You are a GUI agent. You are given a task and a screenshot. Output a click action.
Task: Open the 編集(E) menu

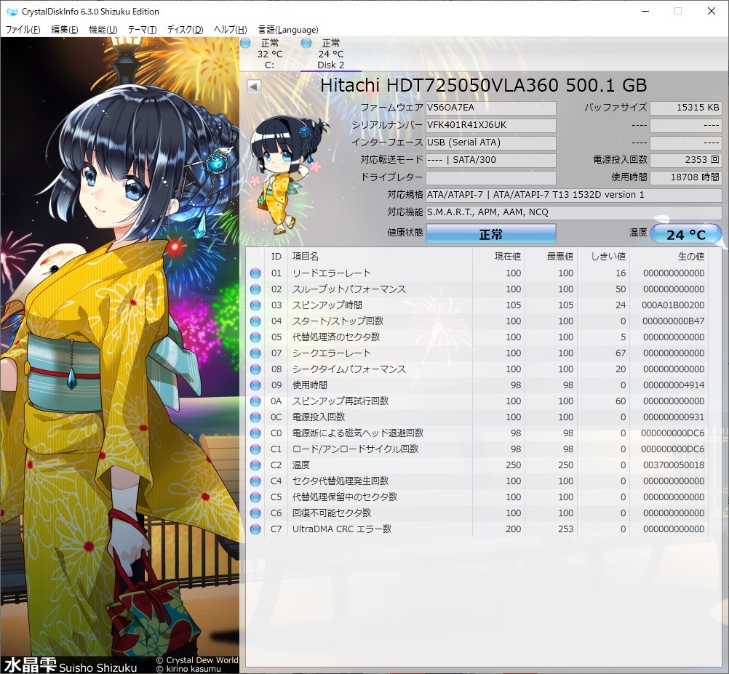64,30
